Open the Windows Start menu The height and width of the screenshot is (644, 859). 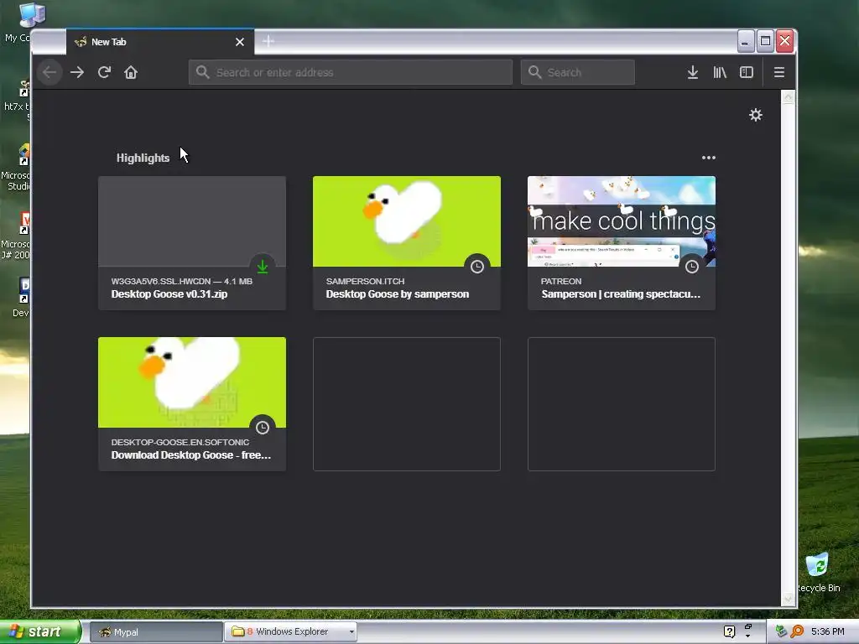[40, 631]
